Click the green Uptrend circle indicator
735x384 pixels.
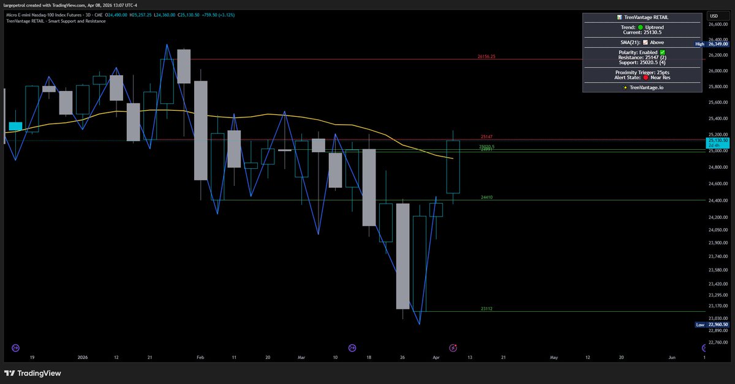tap(639, 28)
